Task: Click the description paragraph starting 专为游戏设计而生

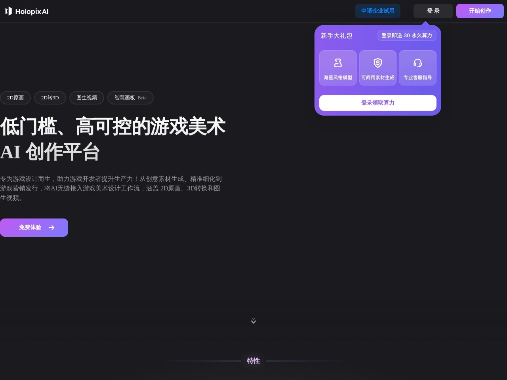Action: 111,188
